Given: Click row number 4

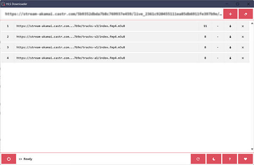Looking at the screenshot, I should click(8, 58).
